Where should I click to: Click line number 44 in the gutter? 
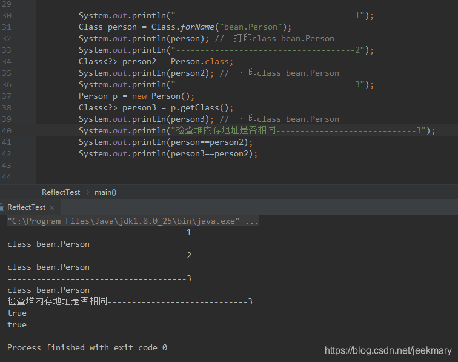[x=7, y=177]
